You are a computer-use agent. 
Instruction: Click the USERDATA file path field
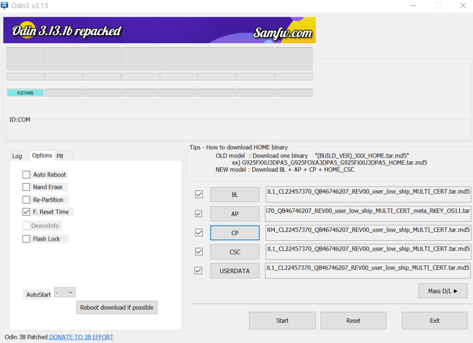(368, 271)
